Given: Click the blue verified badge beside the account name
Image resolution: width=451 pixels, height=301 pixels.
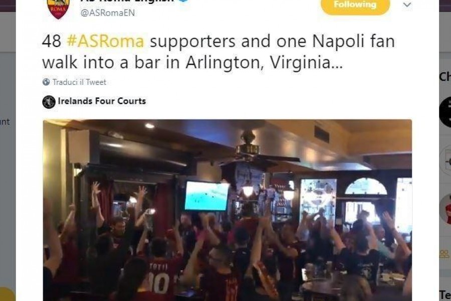Looking at the screenshot, I should pos(184,1).
